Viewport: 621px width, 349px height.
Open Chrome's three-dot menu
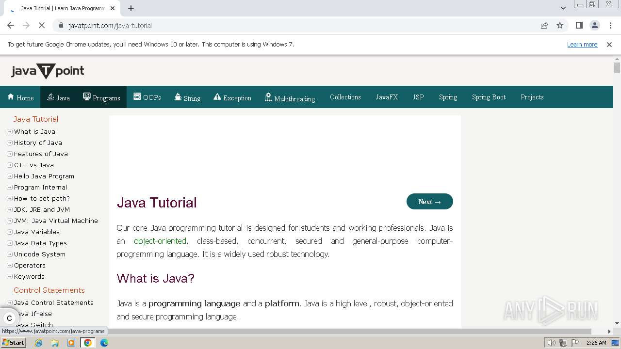click(610, 25)
